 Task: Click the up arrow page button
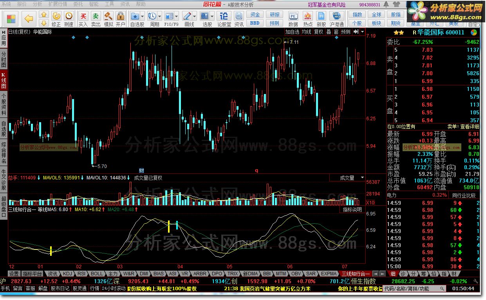pyautogui.click(x=44, y=15)
